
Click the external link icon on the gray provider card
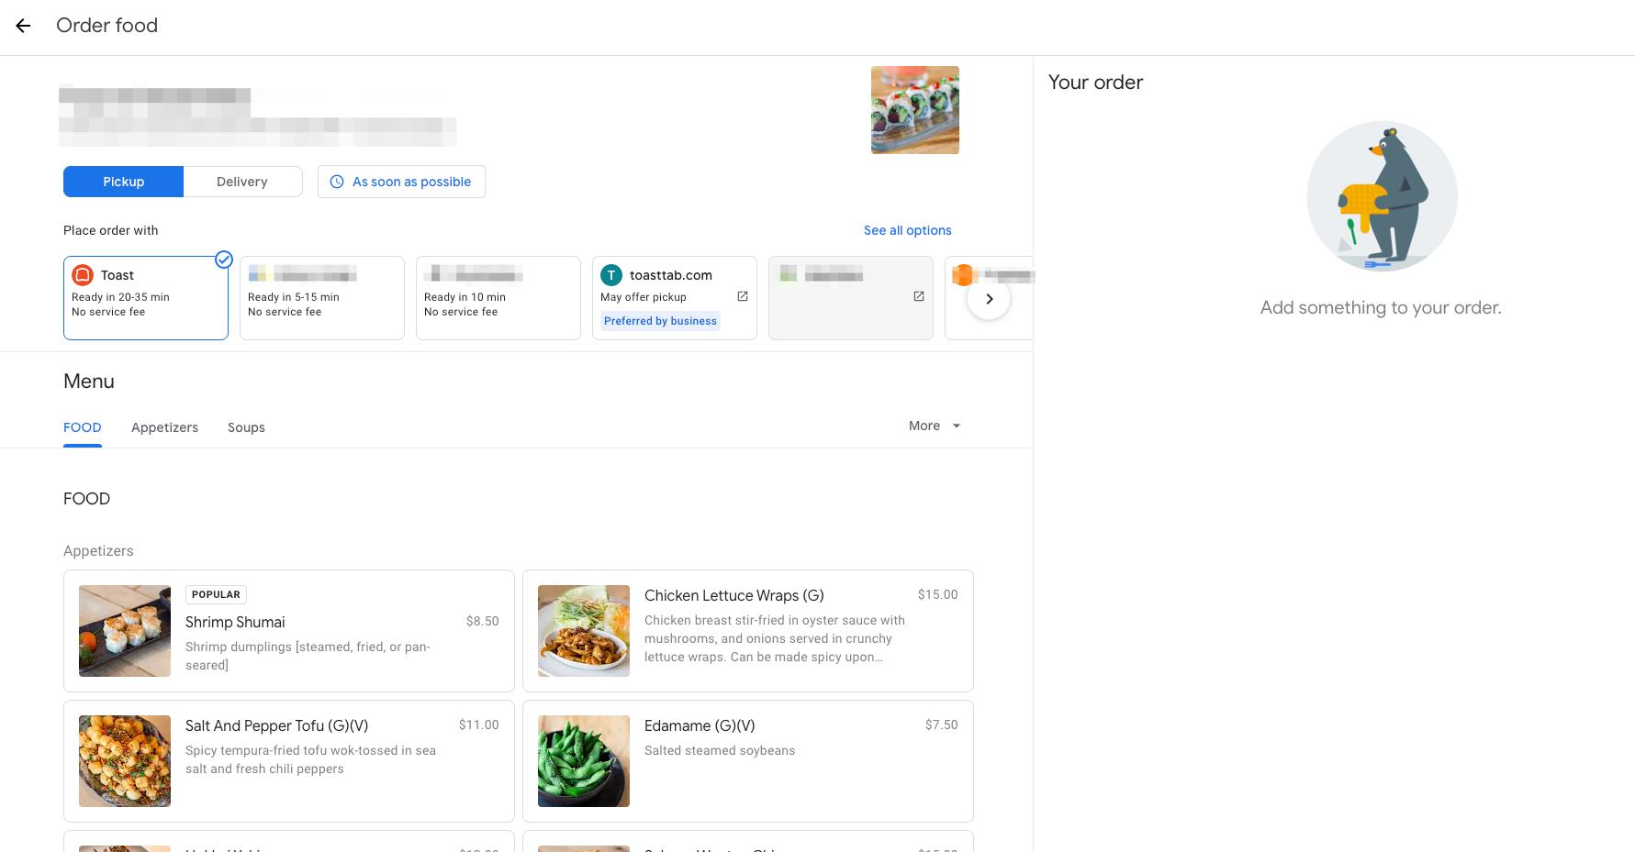tap(918, 296)
